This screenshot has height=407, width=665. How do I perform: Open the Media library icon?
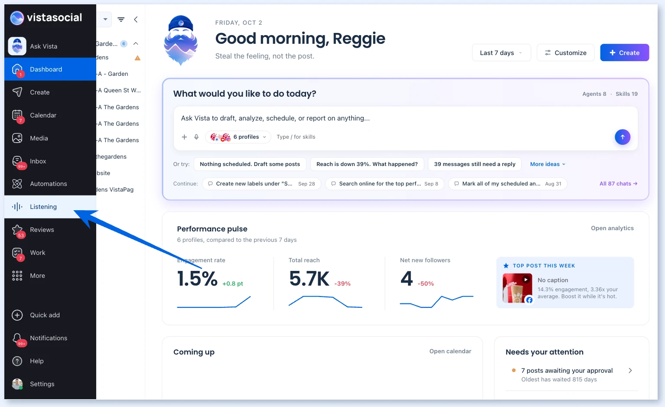click(x=17, y=138)
